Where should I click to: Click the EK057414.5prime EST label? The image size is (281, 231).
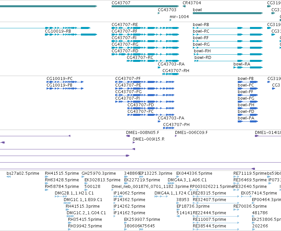259,193
